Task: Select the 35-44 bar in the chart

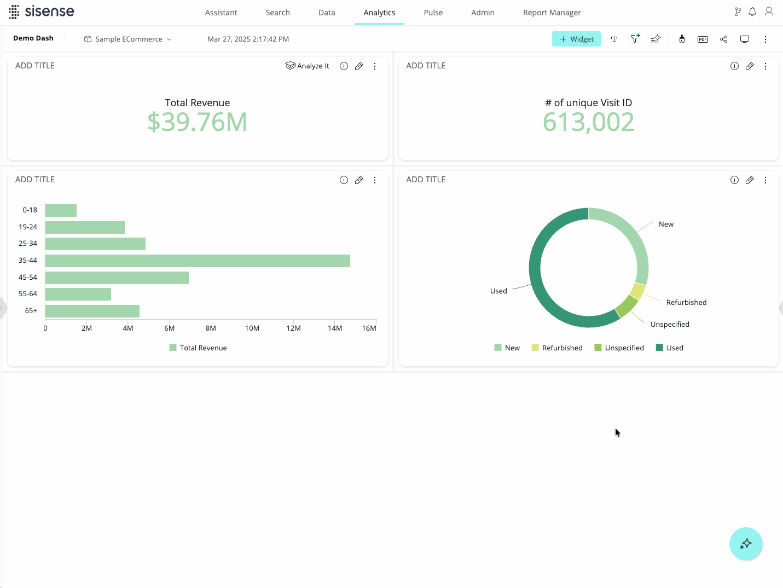Action: [198, 261]
